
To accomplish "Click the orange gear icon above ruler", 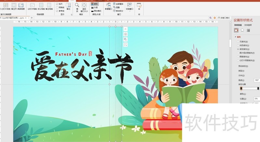I will click(214, 18).
